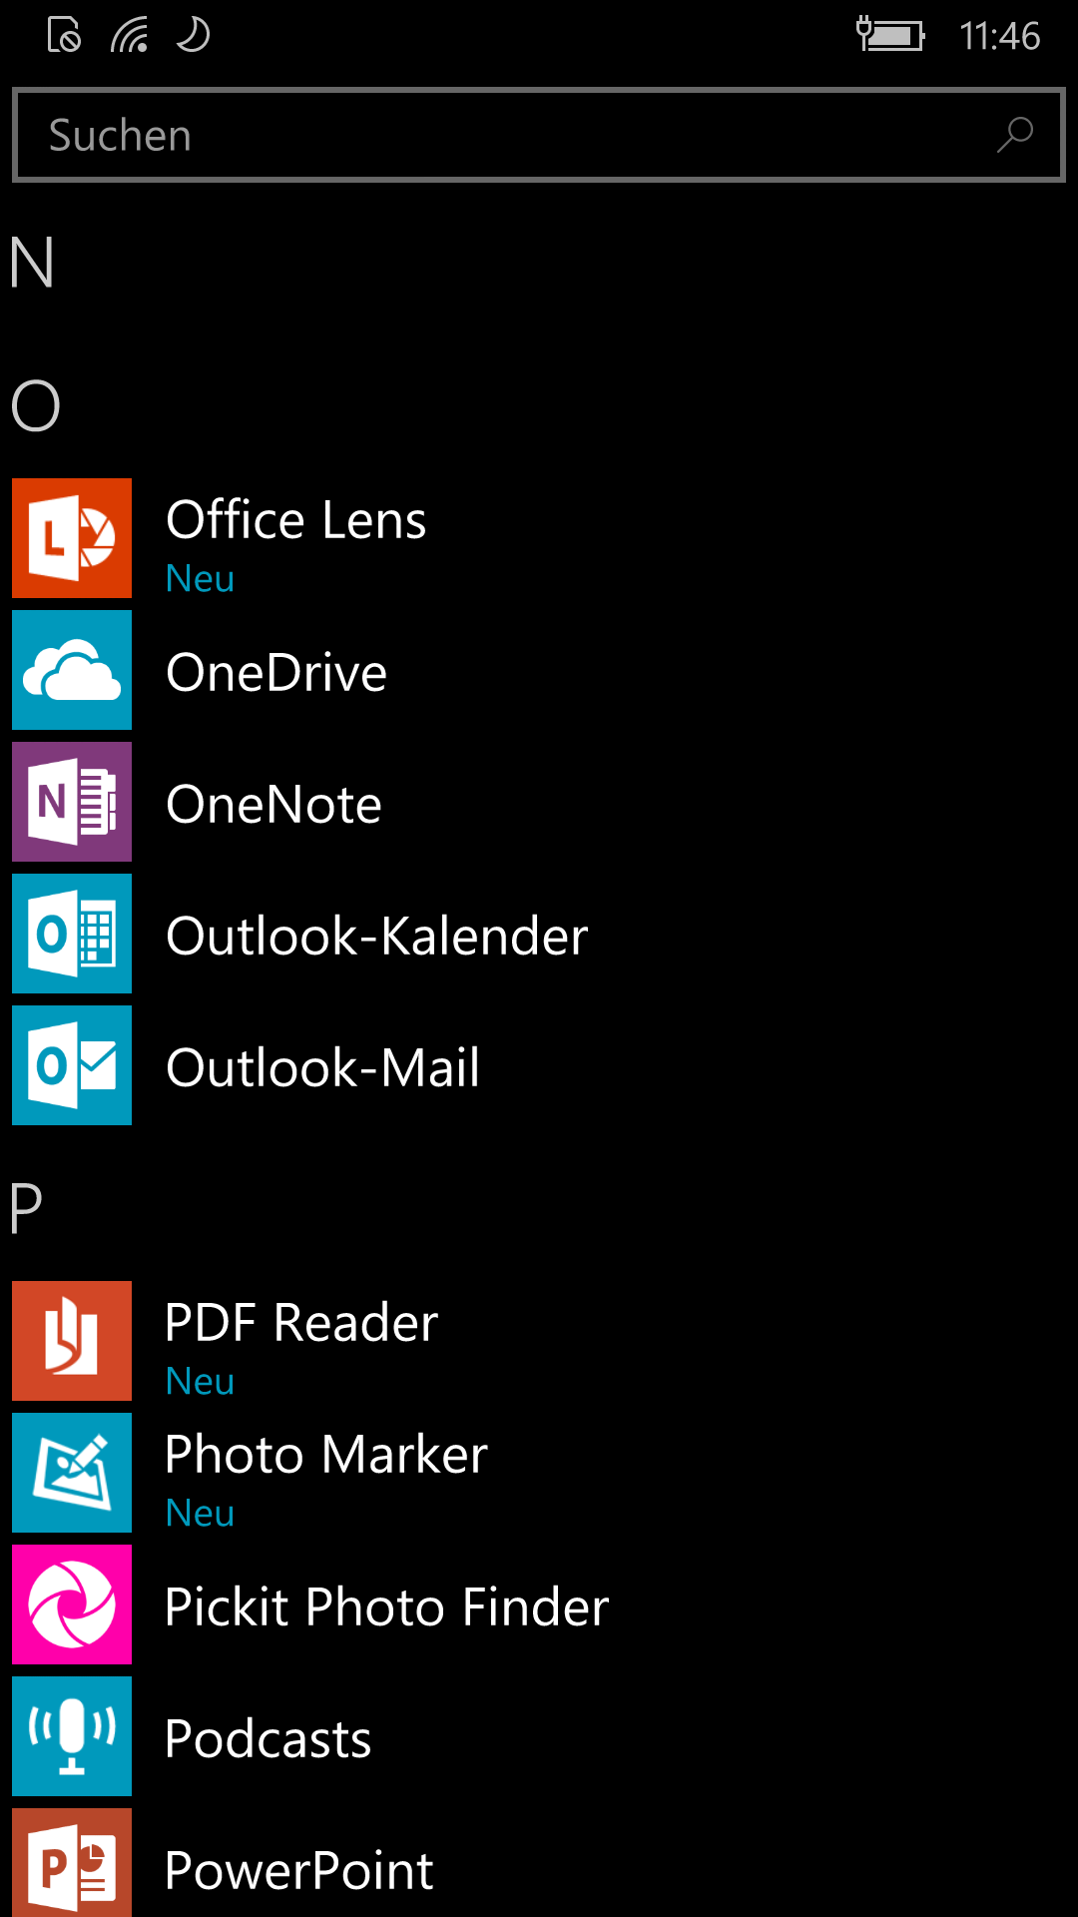Click the magnifier search icon
Image resolution: width=1078 pixels, height=1917 pixels.
1015,135
